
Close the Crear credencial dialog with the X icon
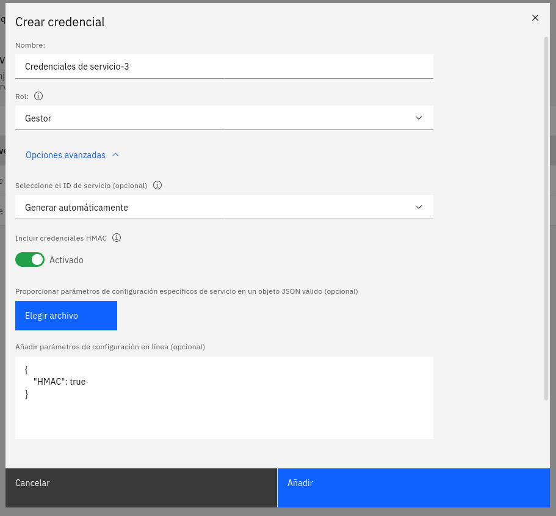535,18
